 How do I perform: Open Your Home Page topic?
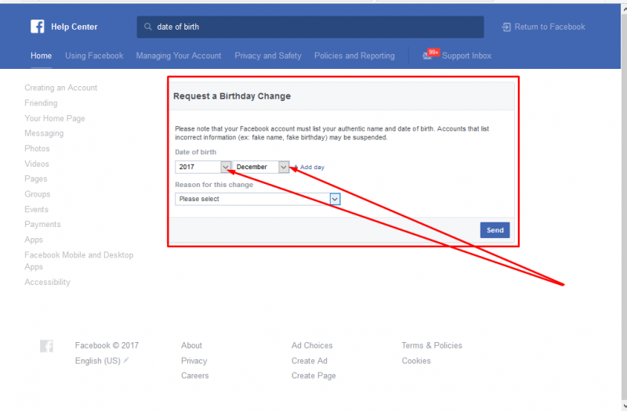pyautogui.click(x=55, y=118)
